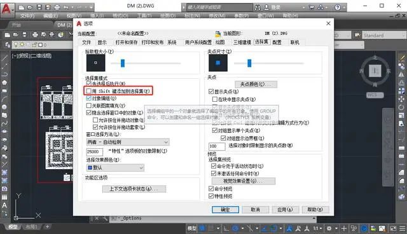This screenshot has height=234, width=407.
Task: Click the customization menu icon in status bar
Action: point(403,228)
